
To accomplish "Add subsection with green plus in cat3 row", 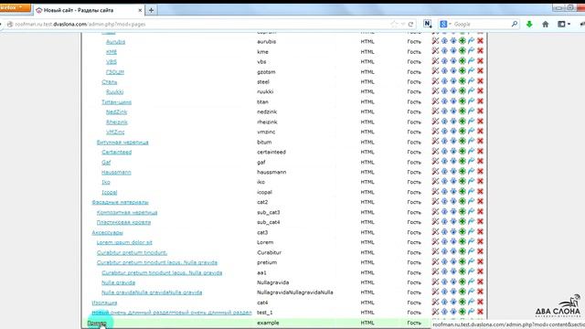I will 463,231.
